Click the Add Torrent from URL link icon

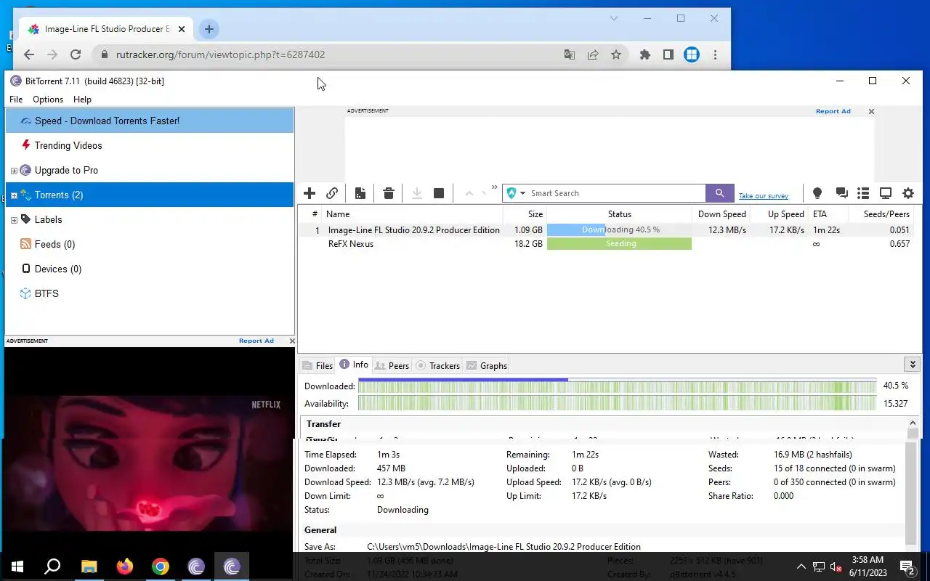pyautogui.click(x=332, y=193)
